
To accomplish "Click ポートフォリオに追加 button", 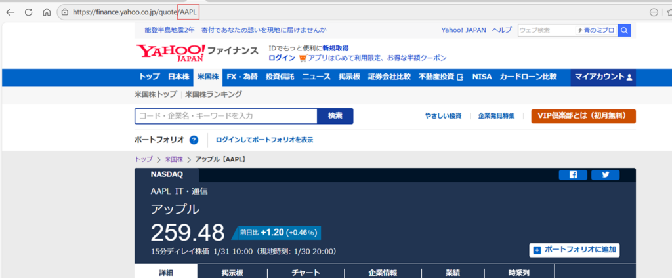I will tap(575, 250).
